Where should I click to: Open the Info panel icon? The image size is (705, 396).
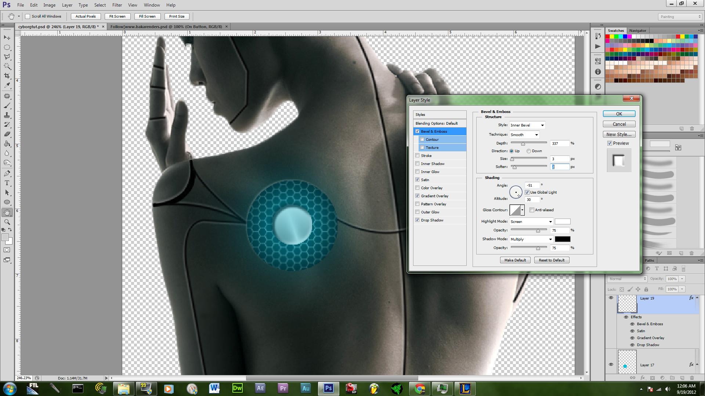click(x=598, y=72)
